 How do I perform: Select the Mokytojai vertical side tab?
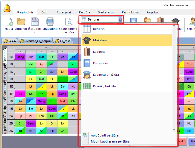tap(5, 72)
